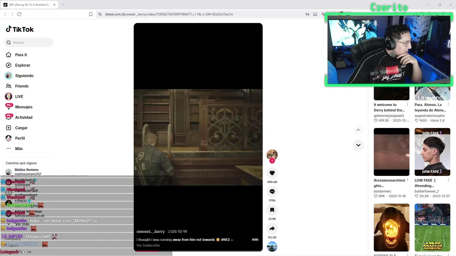Go to next video with down chevron
The width and height of the screenshot is (456, 256).
(358, 145)
